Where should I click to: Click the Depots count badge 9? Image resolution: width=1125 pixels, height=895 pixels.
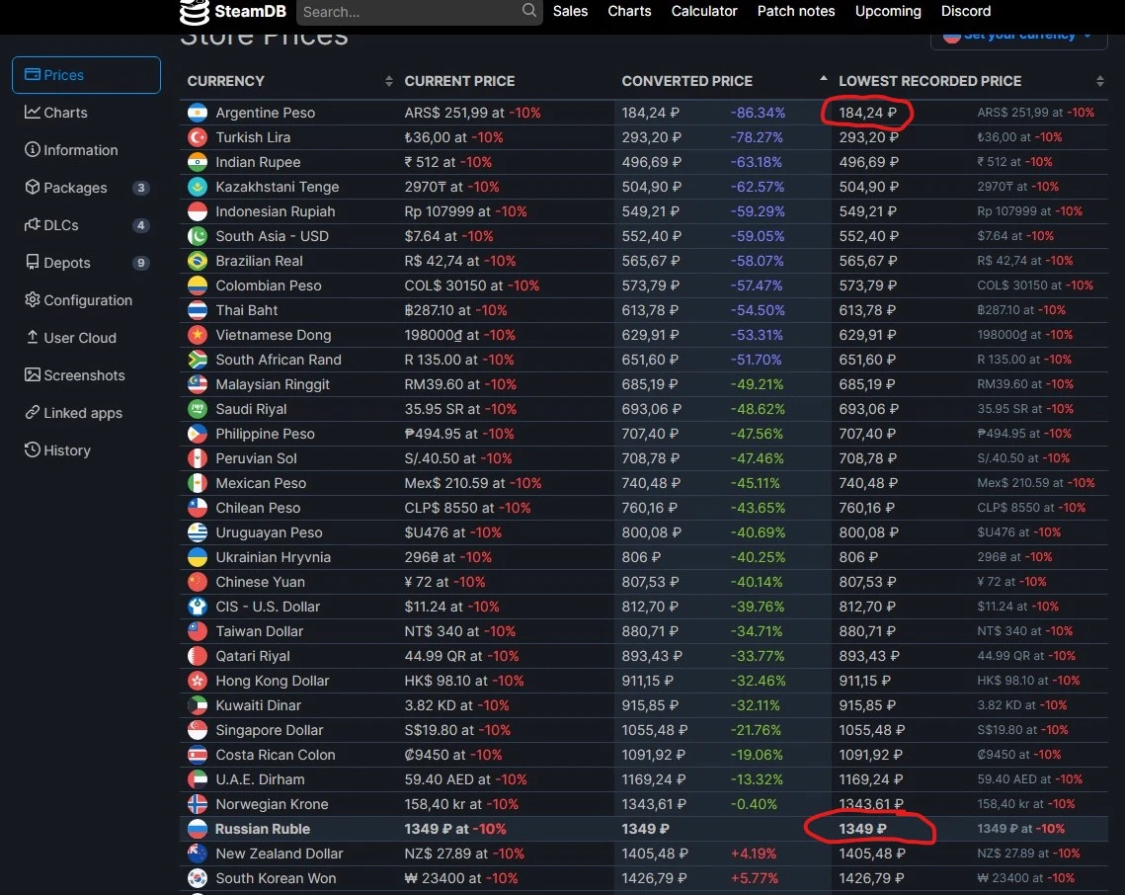140,263
